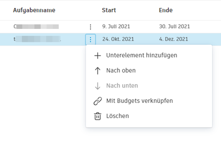Choose the 'Löschen' menu entry text
The width and height of the screenshot is (221, 142).
point(117,116)
